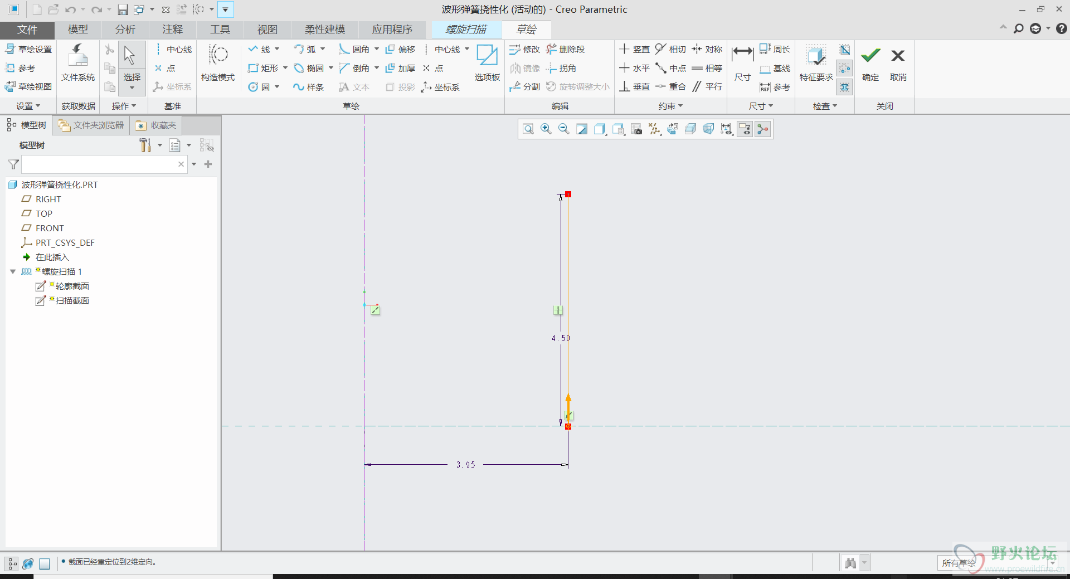Image resolution: width=1070 pixels, height=579 pixels.
Task: Toggle the model tree show/hide icon in status bar
Action: point(12,563)
